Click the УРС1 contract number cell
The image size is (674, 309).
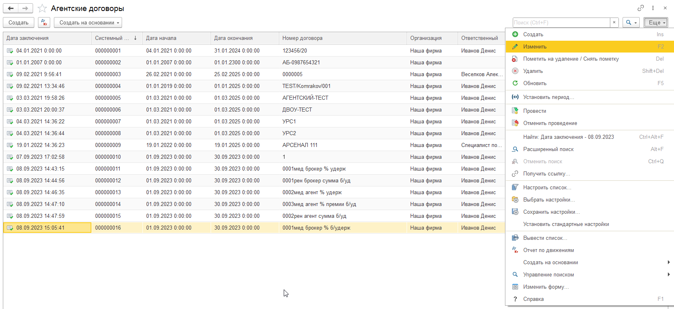click(343, 121)
